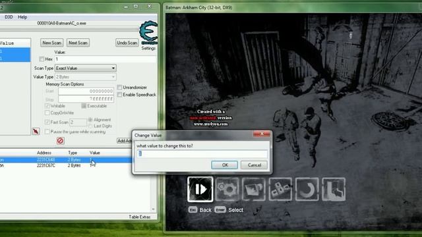Image resolution: width=422 pixels, height=237 pixels.
Task: Enable the Unrandomizer checkbox
Action: tap(119, 88)
